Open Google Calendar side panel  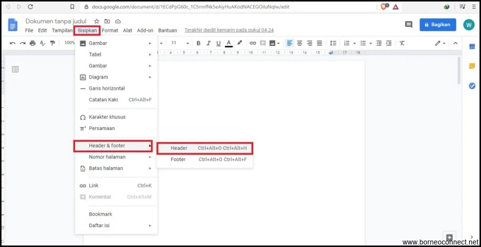pyautogui.click(x=472, y=47)
